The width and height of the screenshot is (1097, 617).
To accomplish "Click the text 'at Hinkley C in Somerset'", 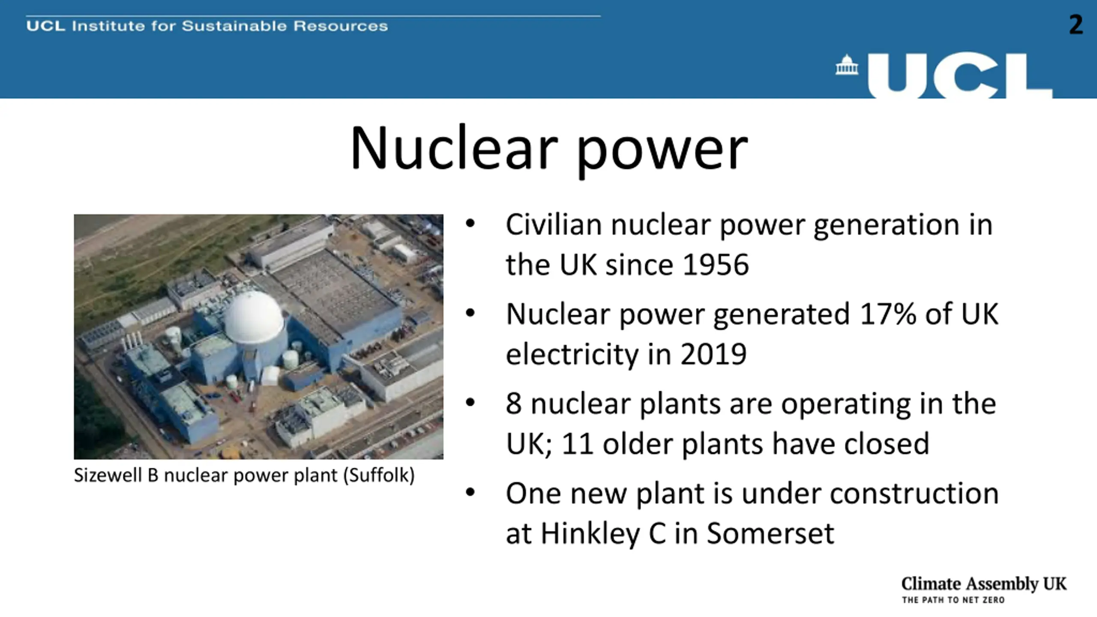I will [670, 534].
